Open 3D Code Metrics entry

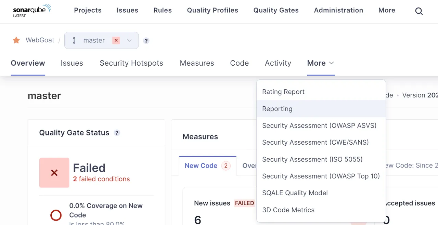tap(321, 210)
